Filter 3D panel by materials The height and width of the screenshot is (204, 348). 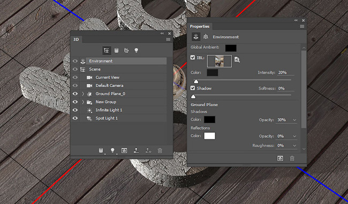(126, 50)
